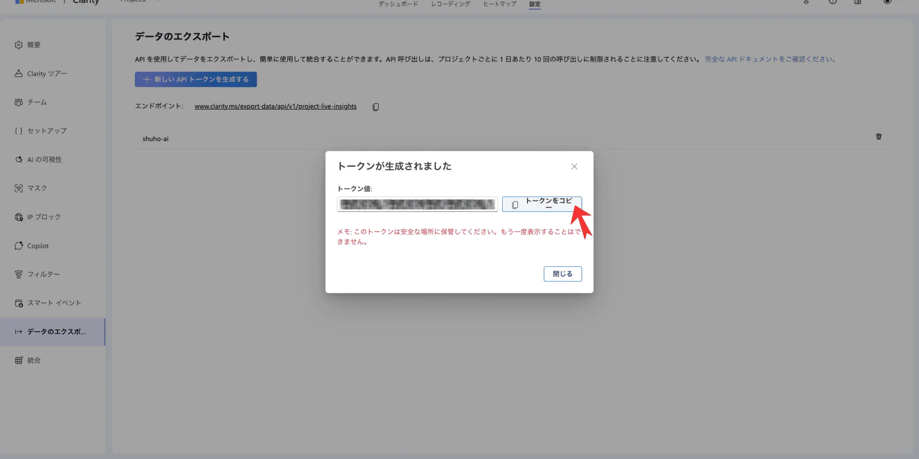This screenshot has height=459, width=919.
Task: Click the チーム people icon
Action: tap(18, 102)
